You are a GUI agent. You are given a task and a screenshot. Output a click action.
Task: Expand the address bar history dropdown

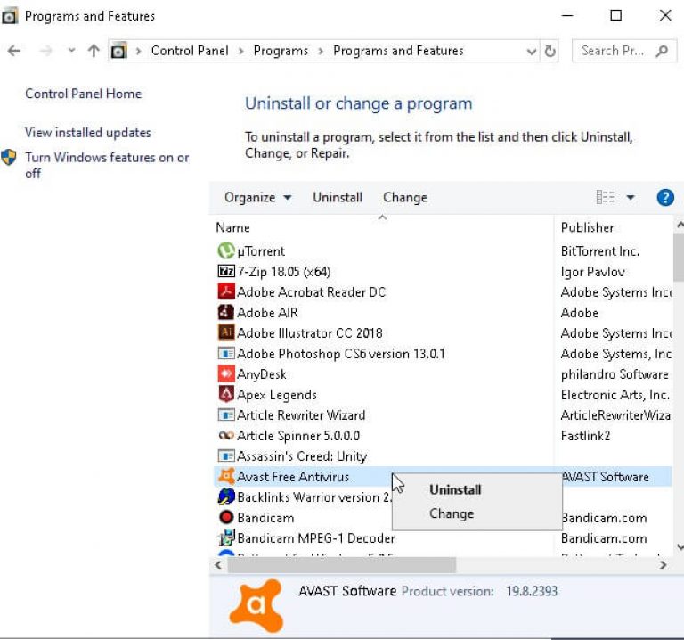click(x=532, y=51)
